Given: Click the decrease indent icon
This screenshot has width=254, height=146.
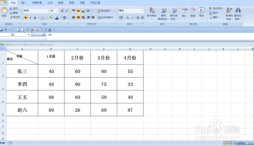Looking at the screenshot, I should [x=88, y=17].
